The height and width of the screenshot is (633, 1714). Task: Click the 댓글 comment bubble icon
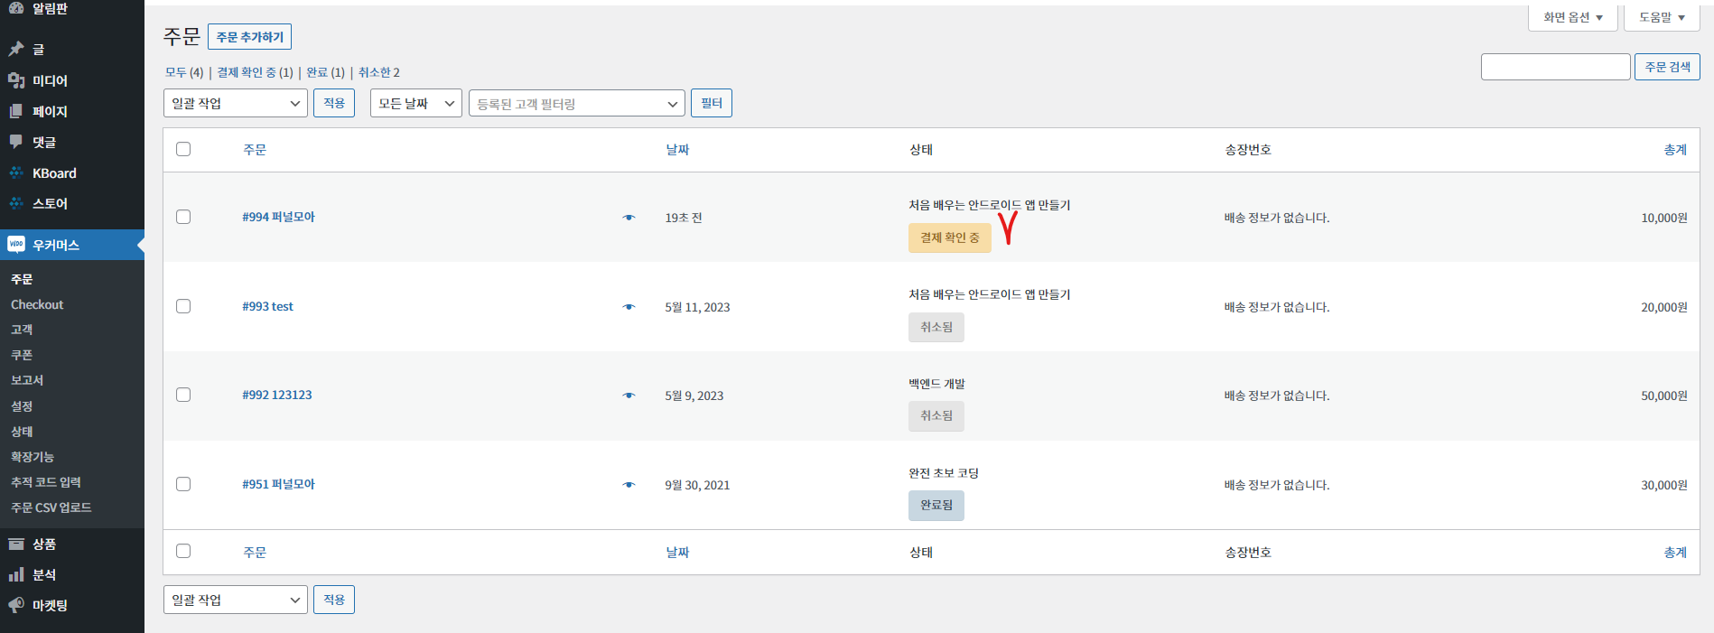click(x=16, y=142)
